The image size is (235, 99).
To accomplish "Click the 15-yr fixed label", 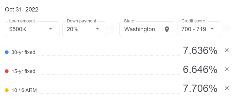I will point(23,71).
